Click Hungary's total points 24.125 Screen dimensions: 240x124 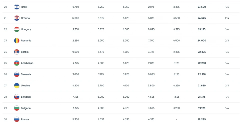click(202, 29)
